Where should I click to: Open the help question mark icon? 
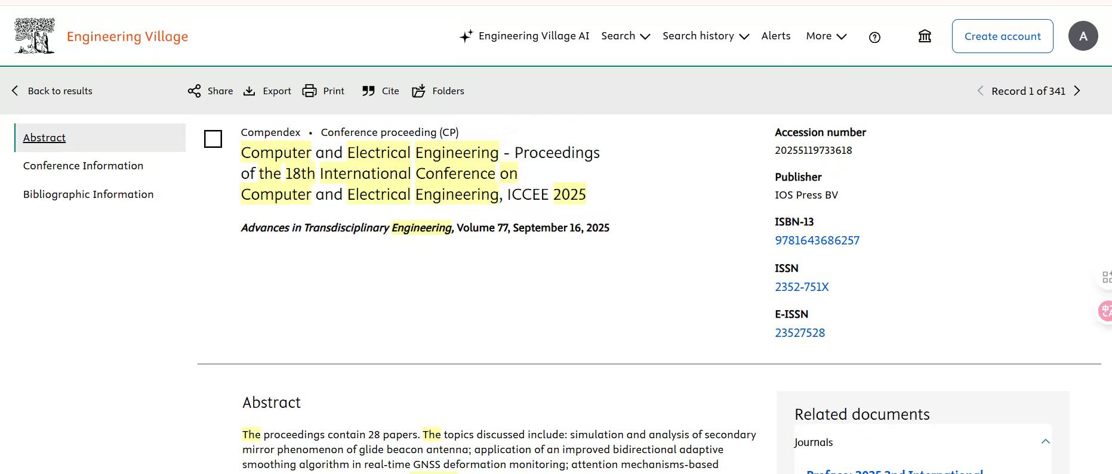click(x=874, y=37)
